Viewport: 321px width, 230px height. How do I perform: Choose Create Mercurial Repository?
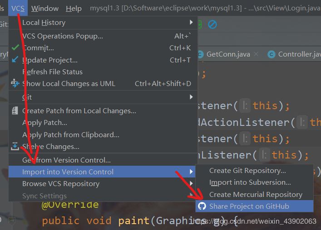click(x=256, y=195)
